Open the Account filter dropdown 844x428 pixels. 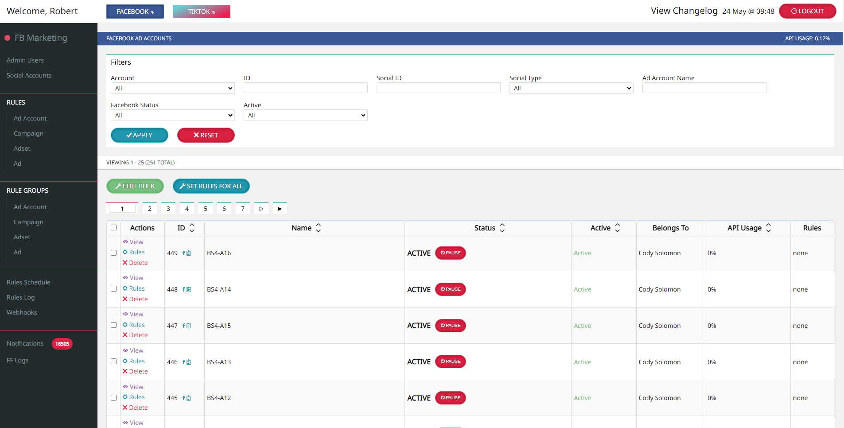click(172, 88)
